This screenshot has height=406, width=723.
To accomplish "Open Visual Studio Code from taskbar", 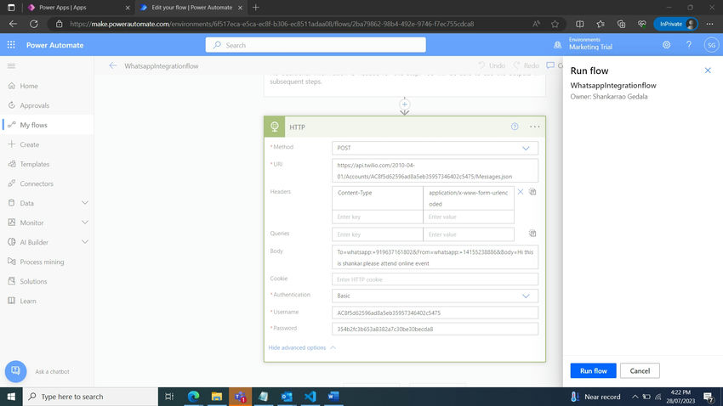I will (x=310, y=397).
